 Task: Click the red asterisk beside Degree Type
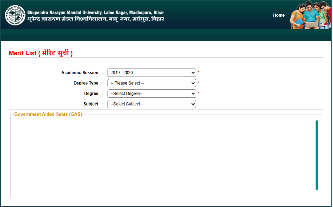tap(198, 83)
